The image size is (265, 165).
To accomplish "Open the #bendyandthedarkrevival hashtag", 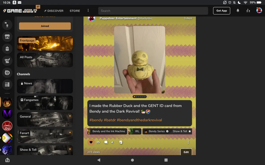I will click(x=140, y=120).
